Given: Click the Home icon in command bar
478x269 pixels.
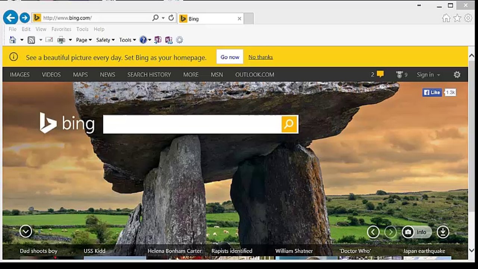Looking at the screenshot, I should (13, 40).
